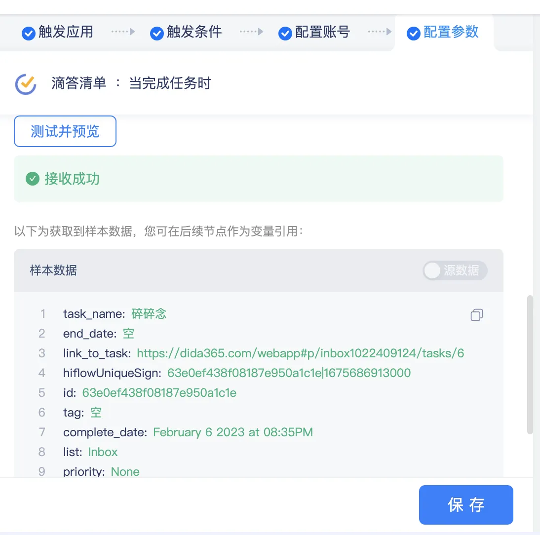The width and height of the screenshot is (540, 535).
Task: Click the task_name value 碎碎念
Action: pos(149,314)
